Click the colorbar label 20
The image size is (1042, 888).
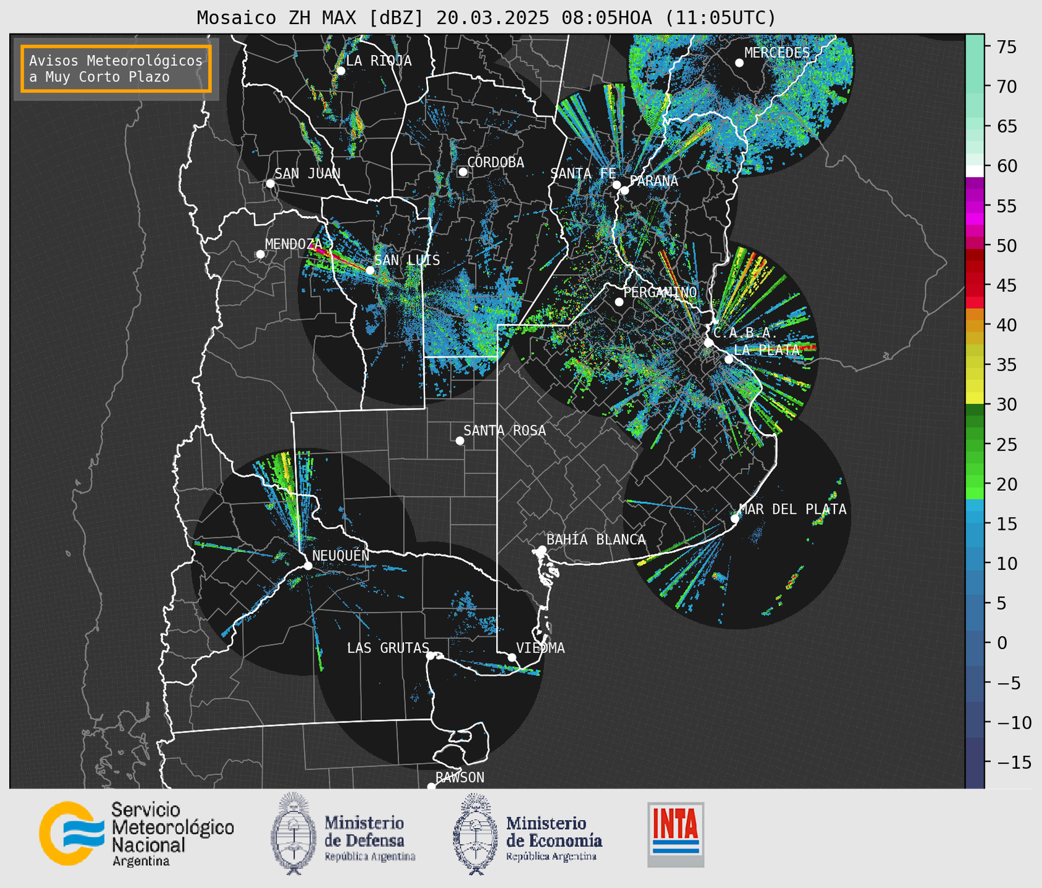coord(1006,484)
